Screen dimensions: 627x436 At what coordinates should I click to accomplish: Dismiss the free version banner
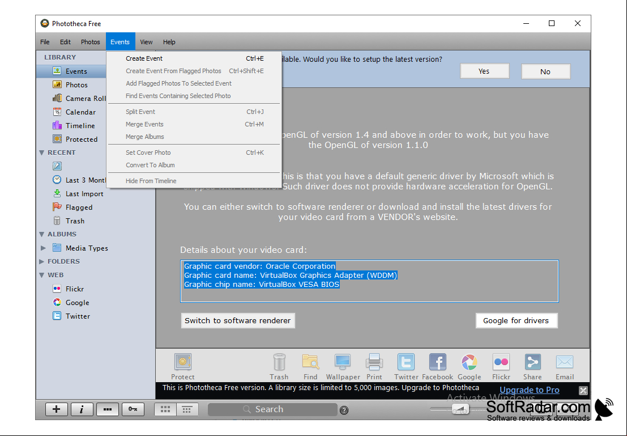click(x=583, y=390)
